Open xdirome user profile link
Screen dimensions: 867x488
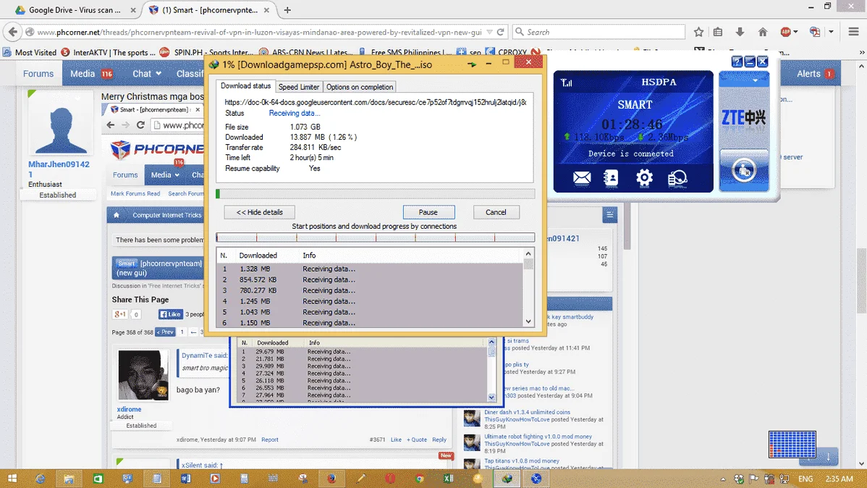tap(129, 409)
